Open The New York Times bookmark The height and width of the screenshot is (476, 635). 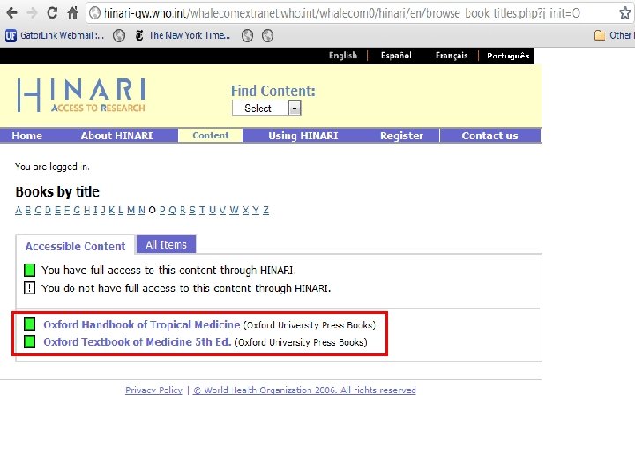click(x=183, y=35)
